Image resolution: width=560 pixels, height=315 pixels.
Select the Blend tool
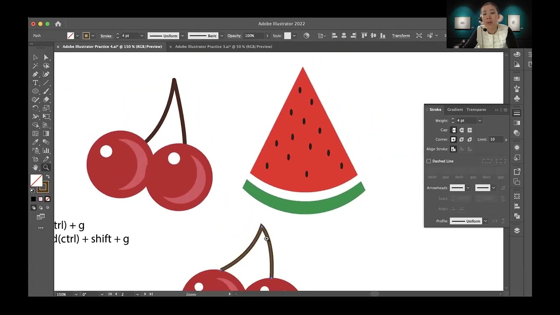[x=46, y=142]
